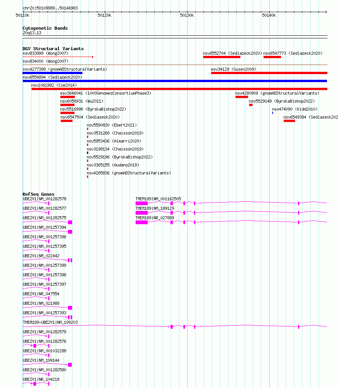Select TMEM189|NM_199129 transcript label

click(x=155, y=208)
